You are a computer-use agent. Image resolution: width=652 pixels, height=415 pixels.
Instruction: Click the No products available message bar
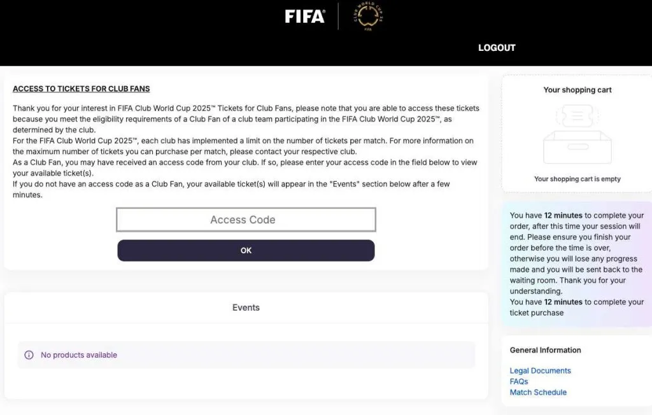(x=246, y=355)
